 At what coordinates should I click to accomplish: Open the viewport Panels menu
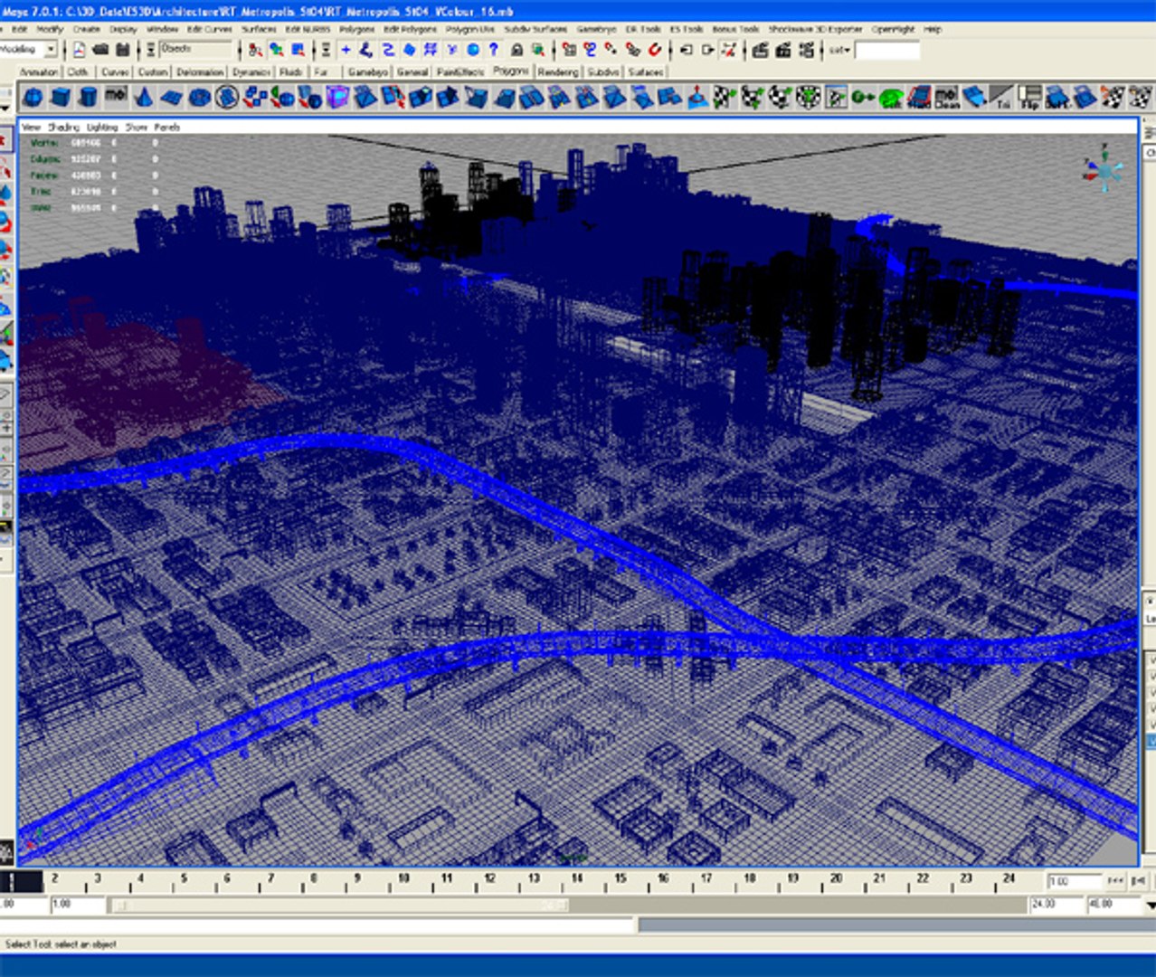[x=167, y=128]
